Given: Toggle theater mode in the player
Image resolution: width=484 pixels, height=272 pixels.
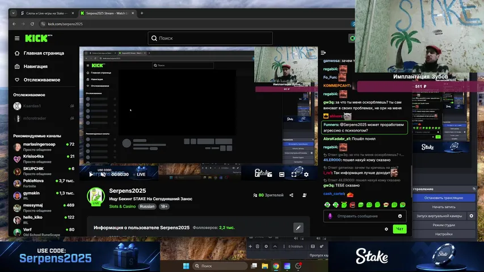Looking at the screenshot, I should pos(282,174).
